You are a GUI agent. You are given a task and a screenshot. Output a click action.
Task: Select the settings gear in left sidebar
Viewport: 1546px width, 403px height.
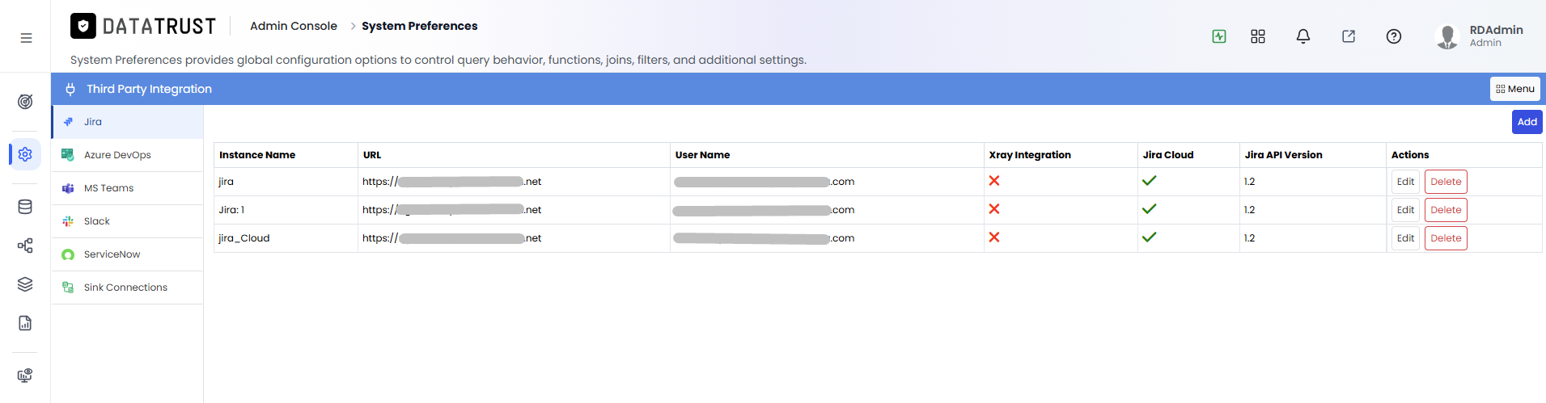(x=25, y=154)
